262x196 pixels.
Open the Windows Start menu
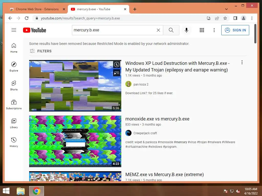click(x=6, y=191)
